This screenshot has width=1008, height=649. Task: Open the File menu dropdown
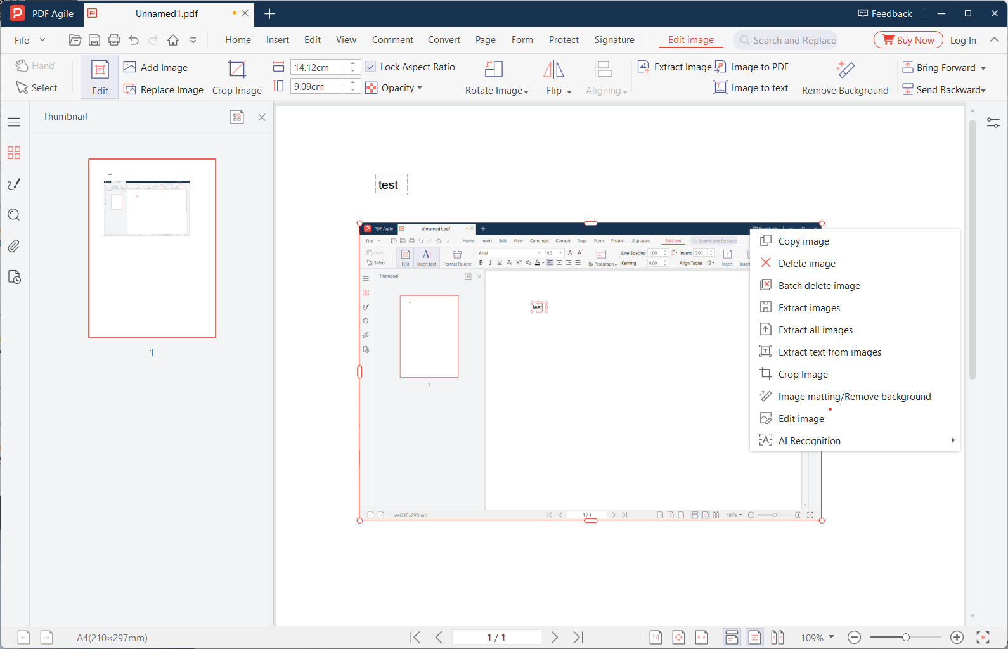click(30, 40)
